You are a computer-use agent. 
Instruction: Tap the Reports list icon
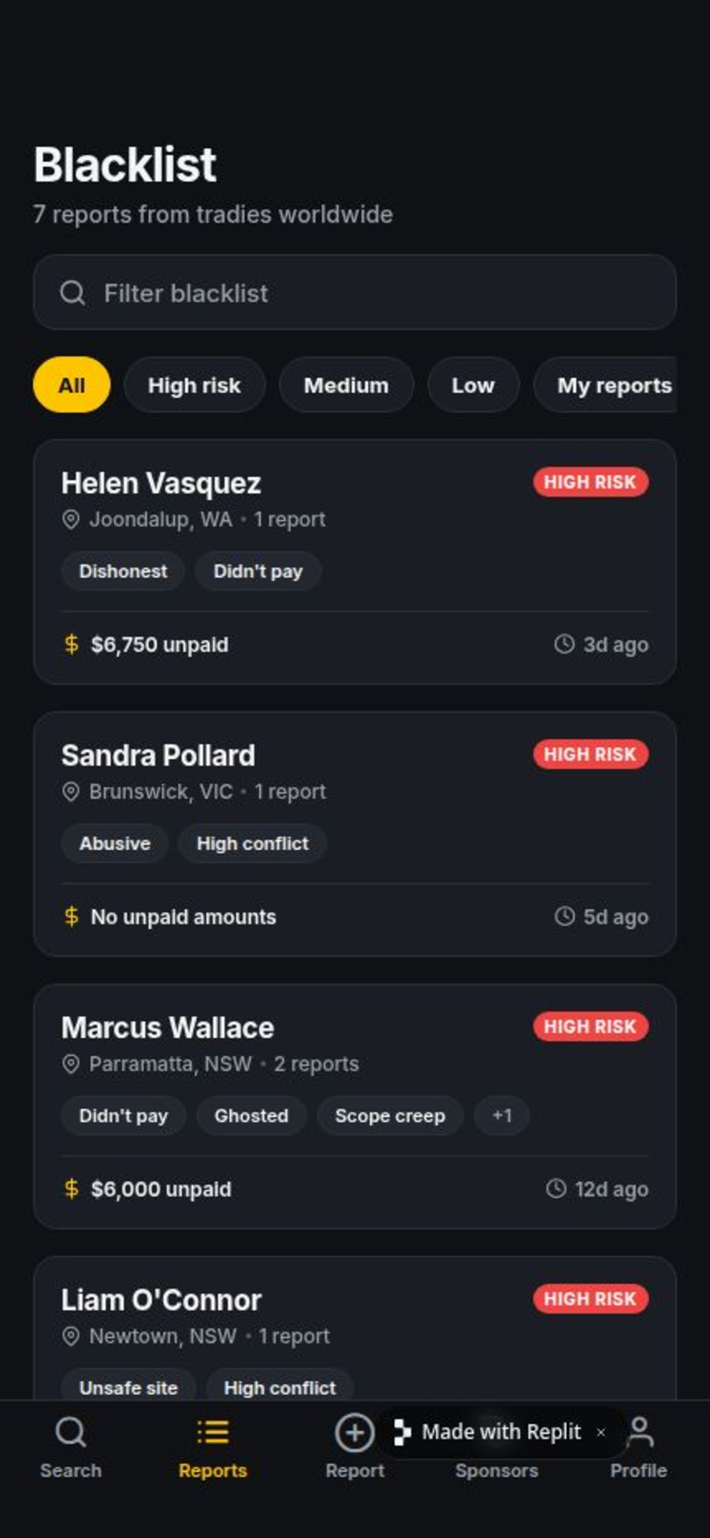(x=213, y=1432)
